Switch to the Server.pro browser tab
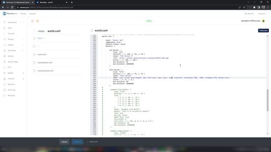 click(18, 3)
